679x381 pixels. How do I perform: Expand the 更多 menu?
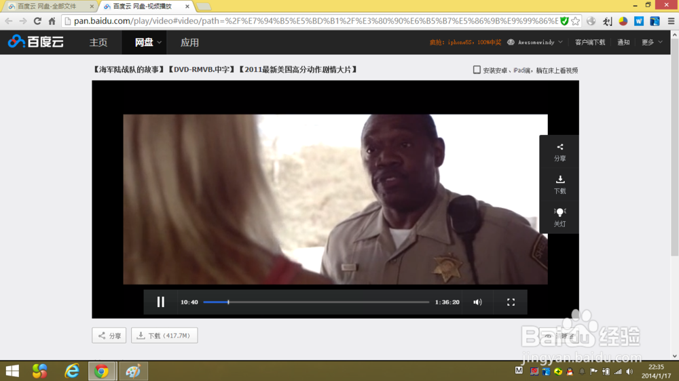tap(652, 43)
